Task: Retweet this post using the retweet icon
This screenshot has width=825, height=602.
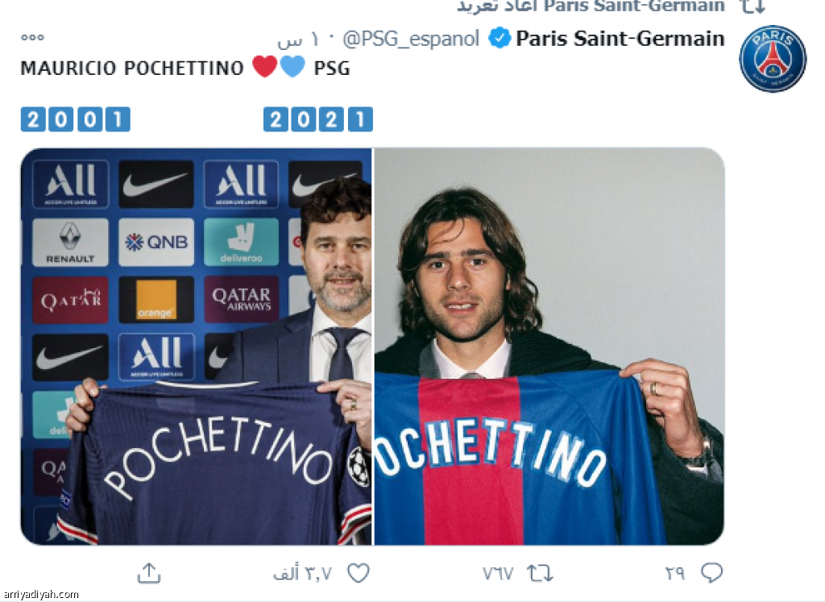Action: pos(540,573)
